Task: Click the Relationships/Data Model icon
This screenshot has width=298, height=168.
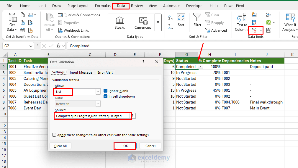Action: coord(269,23)
